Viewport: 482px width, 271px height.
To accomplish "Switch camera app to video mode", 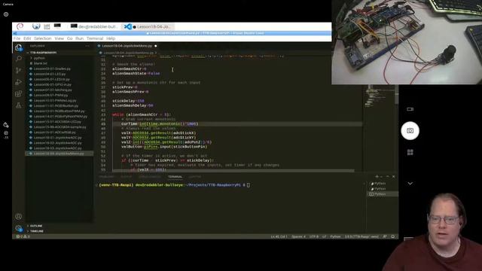I will pyautogui.click(x=410, y=109).
